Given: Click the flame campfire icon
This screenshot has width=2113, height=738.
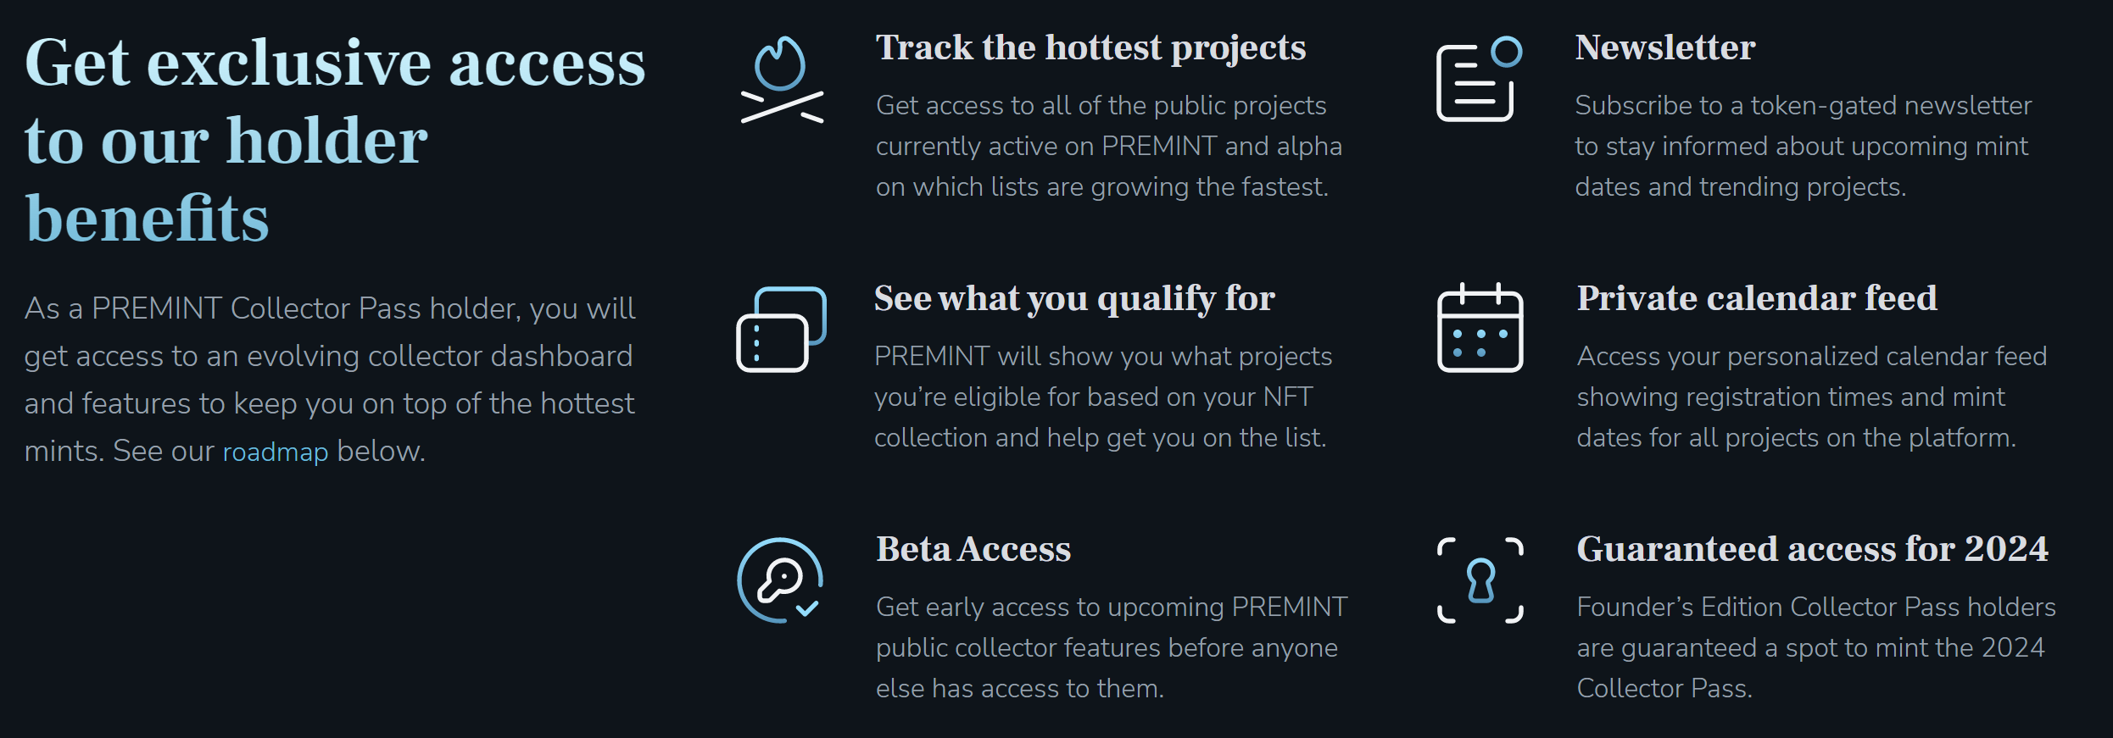Looking at the screenshot, I should (x=782, y=80).
